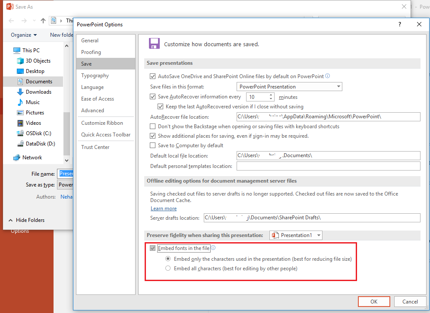This screenshot has height=313, width=430.
Task: Click the Documents folder icon in the tree
Action: [x=20, y=82]
